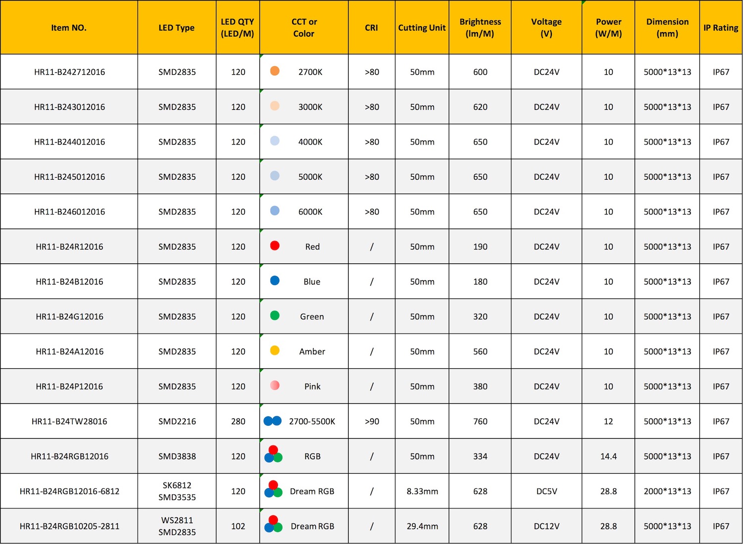Click the Dream RGB icon in WS2811 row
The image size is (743, 544).
[273, 524]
